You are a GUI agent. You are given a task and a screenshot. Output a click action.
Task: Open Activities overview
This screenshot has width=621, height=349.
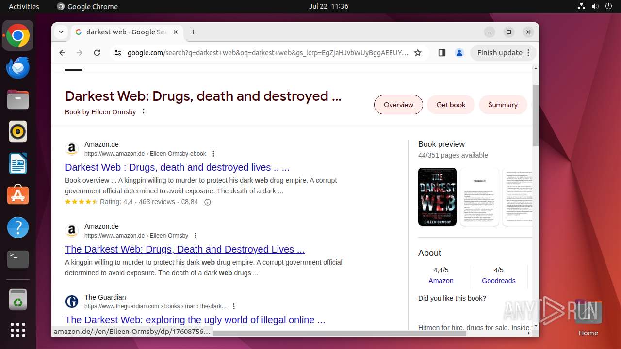point(24,6)
